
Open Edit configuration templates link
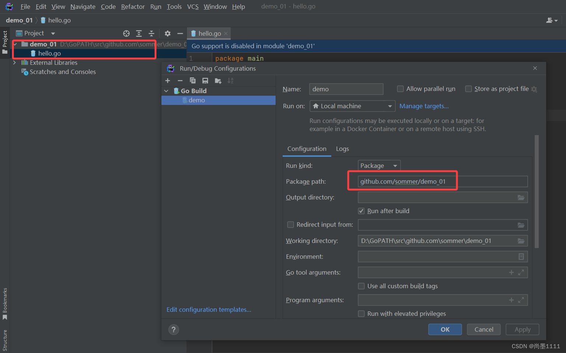209,310
